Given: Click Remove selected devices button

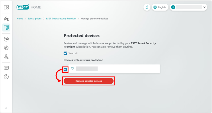Looking at the screenshot, I should 89,81.
